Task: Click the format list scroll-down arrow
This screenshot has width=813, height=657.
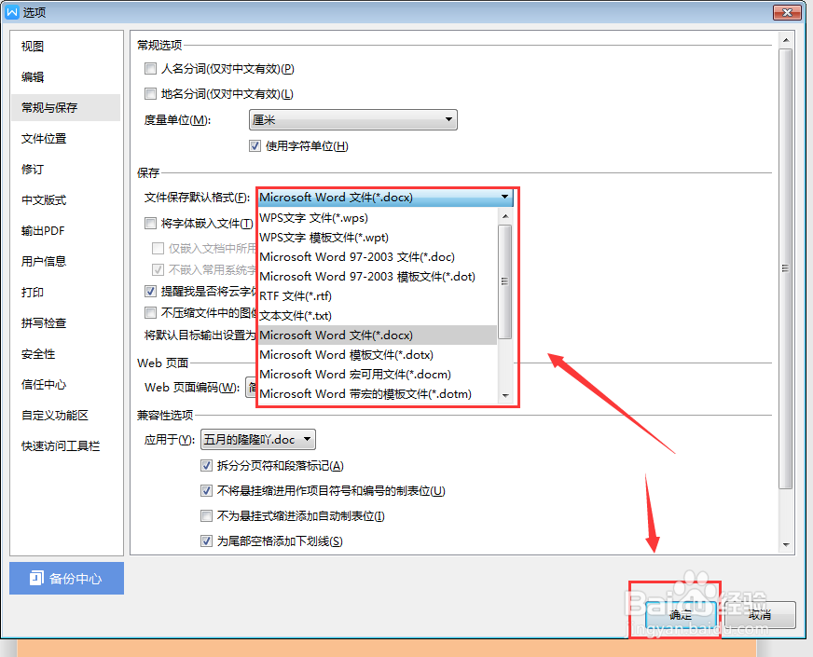Action: coord(505,396)
